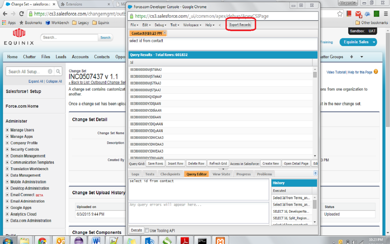The width and height of the screenshot is (390, 244).
Task: Click the setup search magnifier icon
Action: (x=58, y=71)
